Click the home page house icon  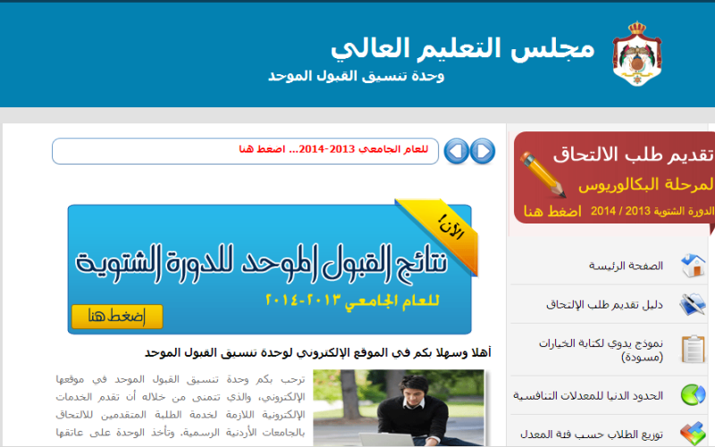coord(694,266)
